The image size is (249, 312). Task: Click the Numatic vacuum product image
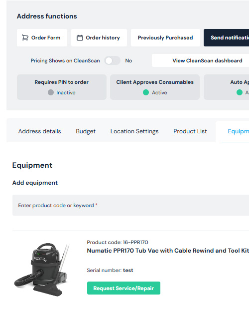(x=42, y=269)
